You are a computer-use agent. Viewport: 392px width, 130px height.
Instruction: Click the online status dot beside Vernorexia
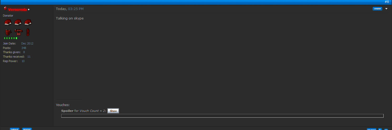pos(29,9)
